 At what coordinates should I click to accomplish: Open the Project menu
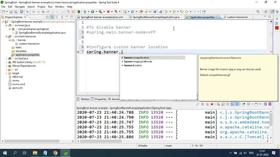coord(41,7)
